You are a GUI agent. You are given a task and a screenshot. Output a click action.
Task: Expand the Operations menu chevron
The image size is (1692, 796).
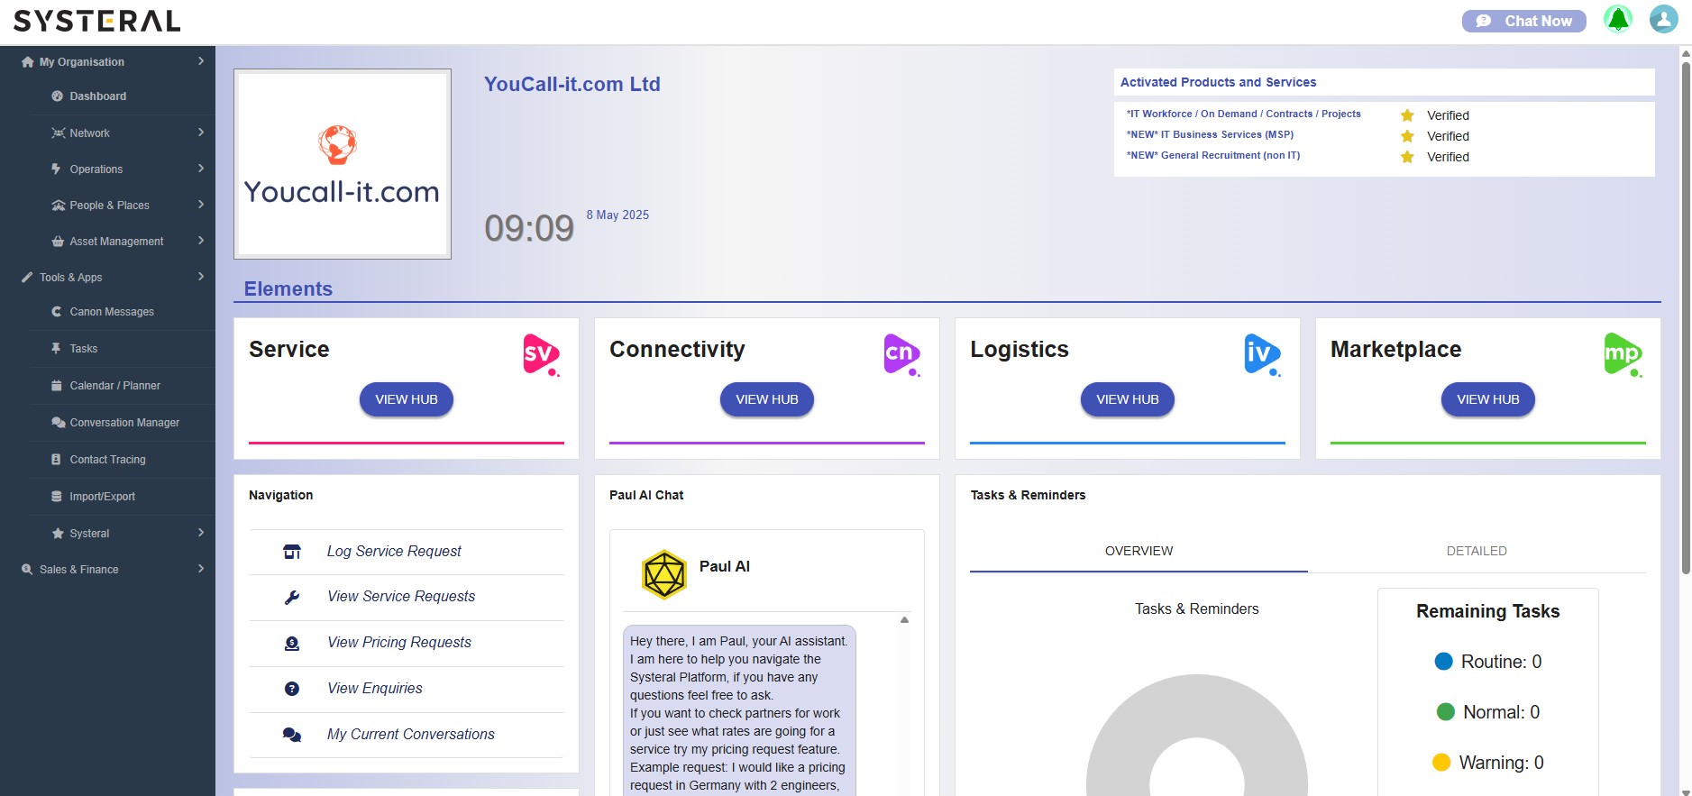click(x=200, y=169)
